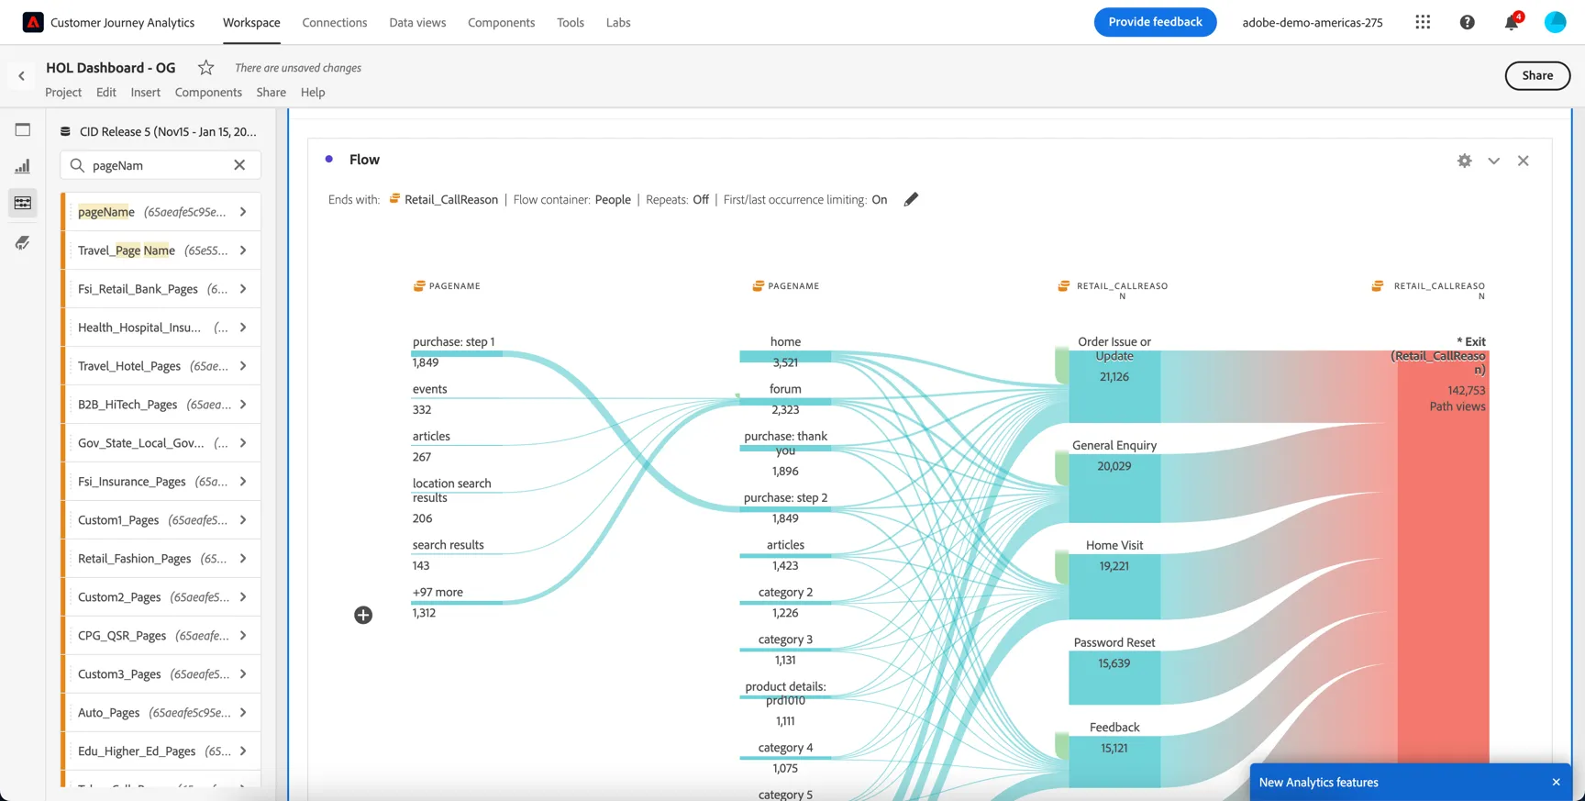Open the help question mark icon
Screen dimensions: 1585x801
[1468, 22]
